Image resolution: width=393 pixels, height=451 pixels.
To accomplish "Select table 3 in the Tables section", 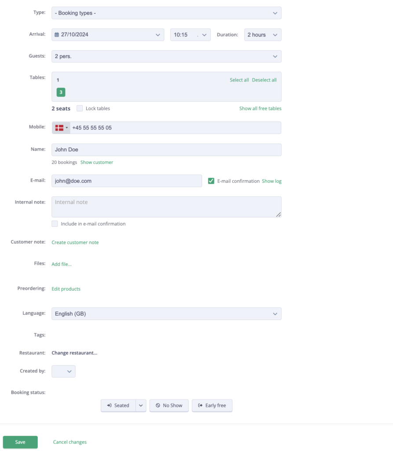I will point(61,92).
